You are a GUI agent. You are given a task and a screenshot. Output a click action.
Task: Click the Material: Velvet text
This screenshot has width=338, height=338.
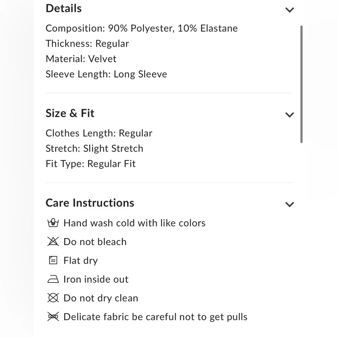coord(81,59)
